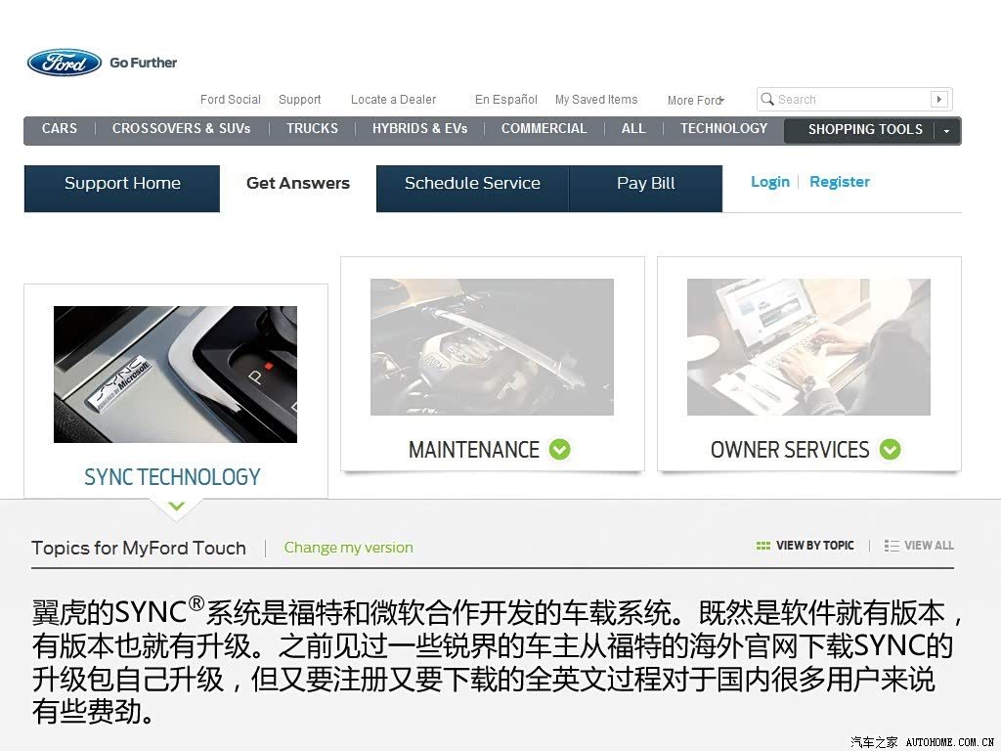Viewport: 1001px width, 751px height.
Task: Open the Trucks menu
Action: tap(312, 128)
